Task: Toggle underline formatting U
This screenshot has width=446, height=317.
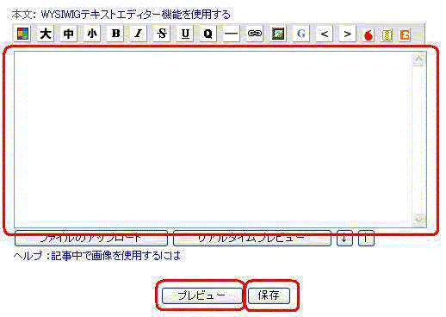Action: click(185, 34)
